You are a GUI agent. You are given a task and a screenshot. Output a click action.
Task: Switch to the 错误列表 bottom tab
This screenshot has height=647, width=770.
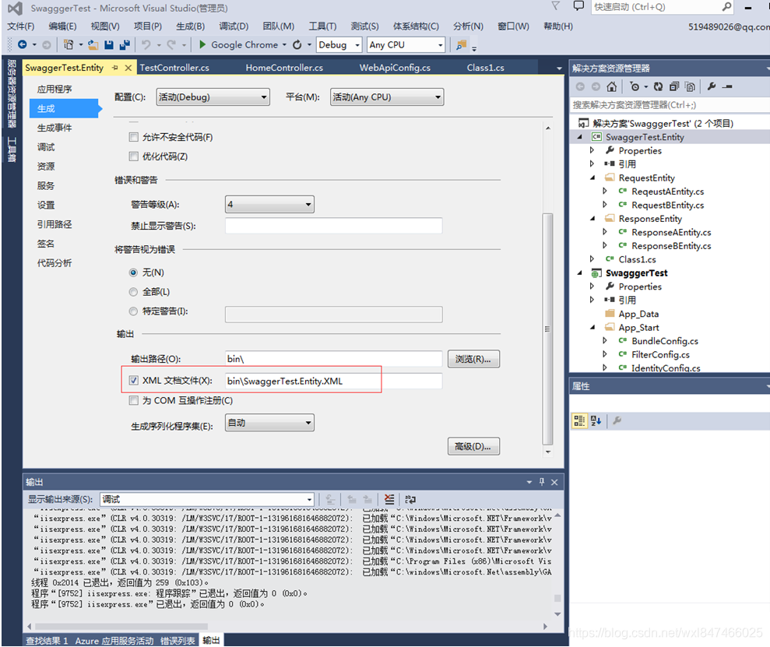[x=178, y=641]
